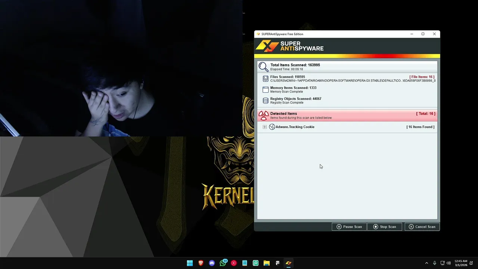The image size is (478, 269).
Task: Open Brave browser from taskbar
Action: 201,263
